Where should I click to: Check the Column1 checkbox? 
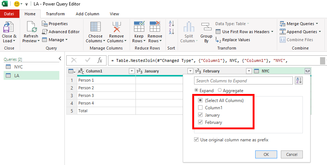point(200,108)
